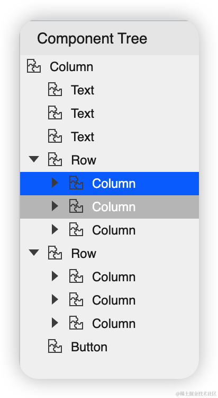Expand the first Column under second Row
This screenshot has width=218, height=398.
[x=55, y=276]
